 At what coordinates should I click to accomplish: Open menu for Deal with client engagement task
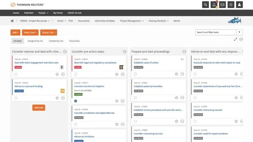click(63, 74)
